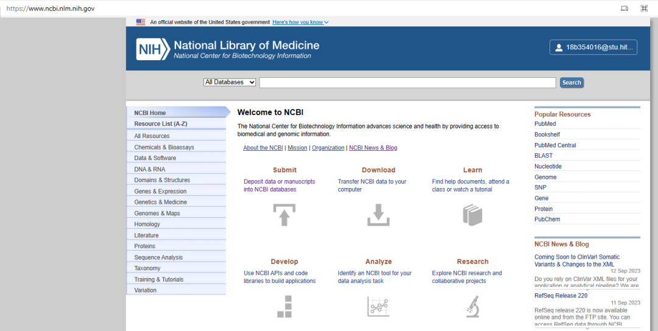Click the Search button

point(571,83)
